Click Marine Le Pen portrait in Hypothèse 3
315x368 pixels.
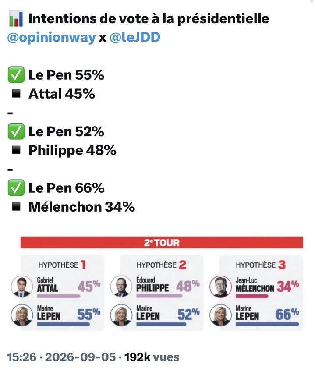click(220, 315)
